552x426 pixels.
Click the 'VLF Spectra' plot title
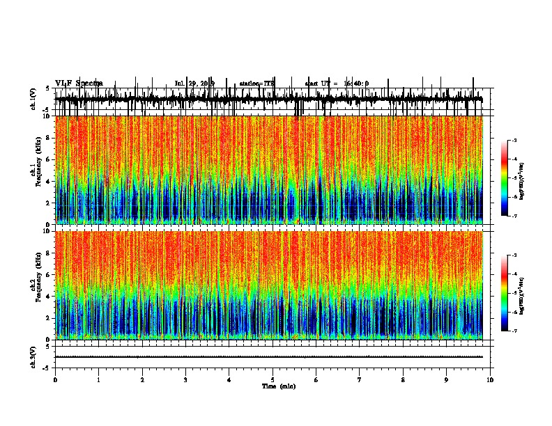point(79,83)
